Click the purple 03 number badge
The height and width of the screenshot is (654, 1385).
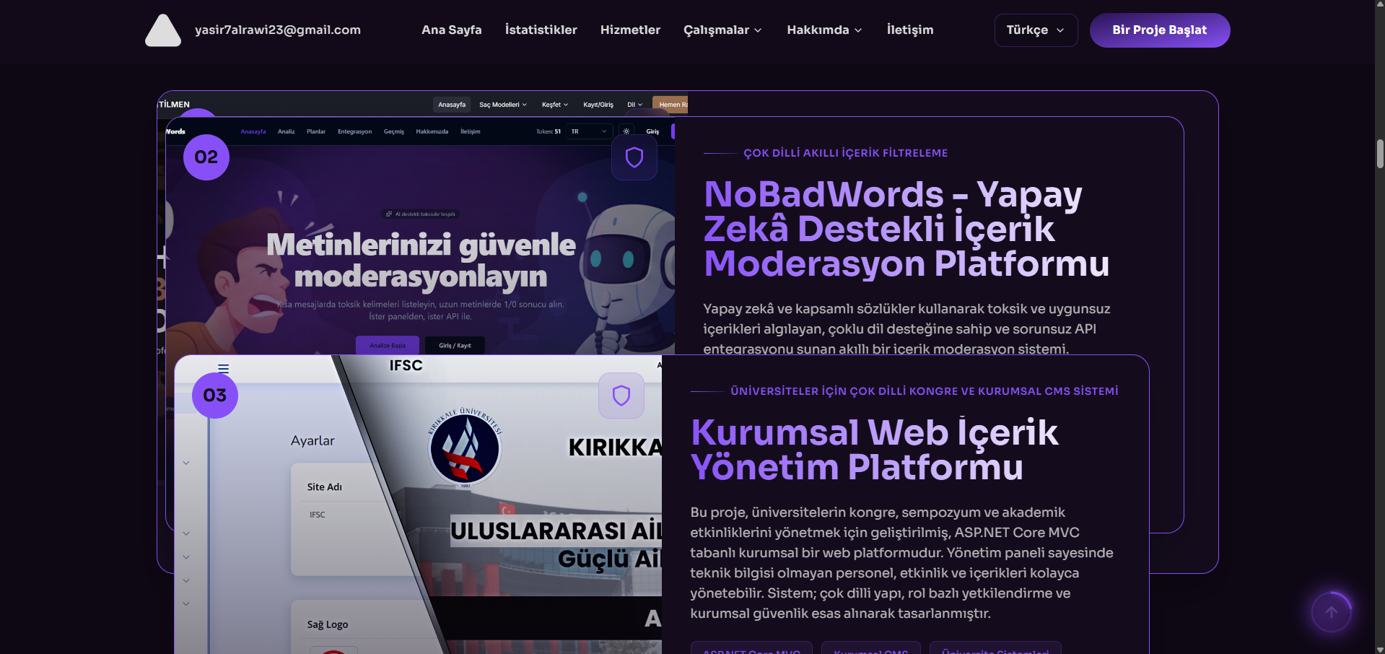click(215, 396)
